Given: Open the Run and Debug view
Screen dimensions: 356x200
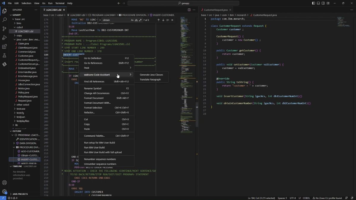Looking at the screenshot, I should click(4, 38).
